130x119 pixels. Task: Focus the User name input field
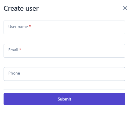pyautogui.click(x=64, y=27)
